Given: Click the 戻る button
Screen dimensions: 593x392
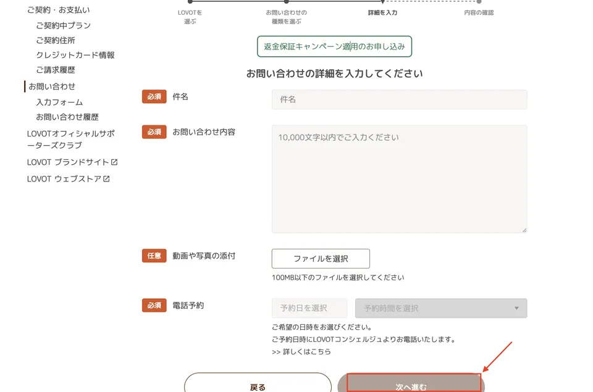Looking at the screenshot, I should point(257,385).
